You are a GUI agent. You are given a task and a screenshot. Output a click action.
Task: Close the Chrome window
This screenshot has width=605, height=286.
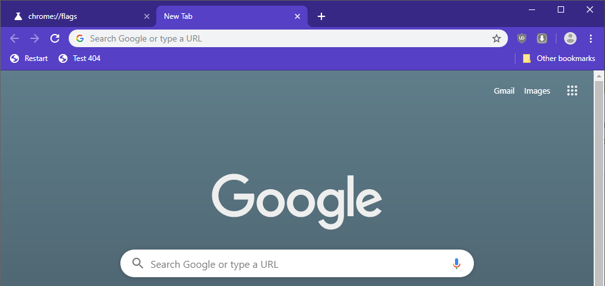pyautogui.click(x=590, y=9)
